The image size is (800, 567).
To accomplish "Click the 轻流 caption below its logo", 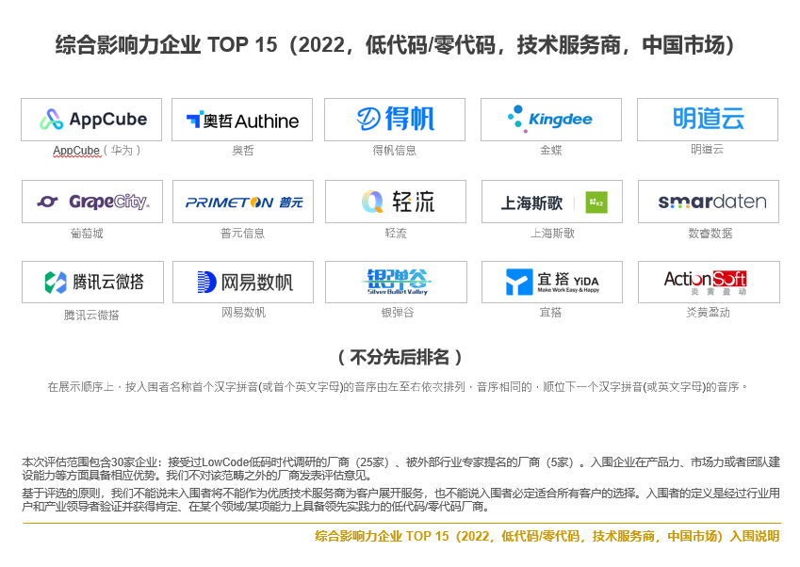I will point(396,234).
